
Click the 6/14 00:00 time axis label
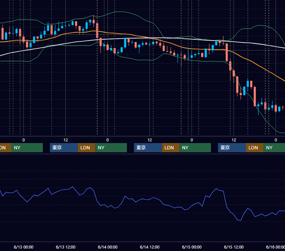coord(108,247)
